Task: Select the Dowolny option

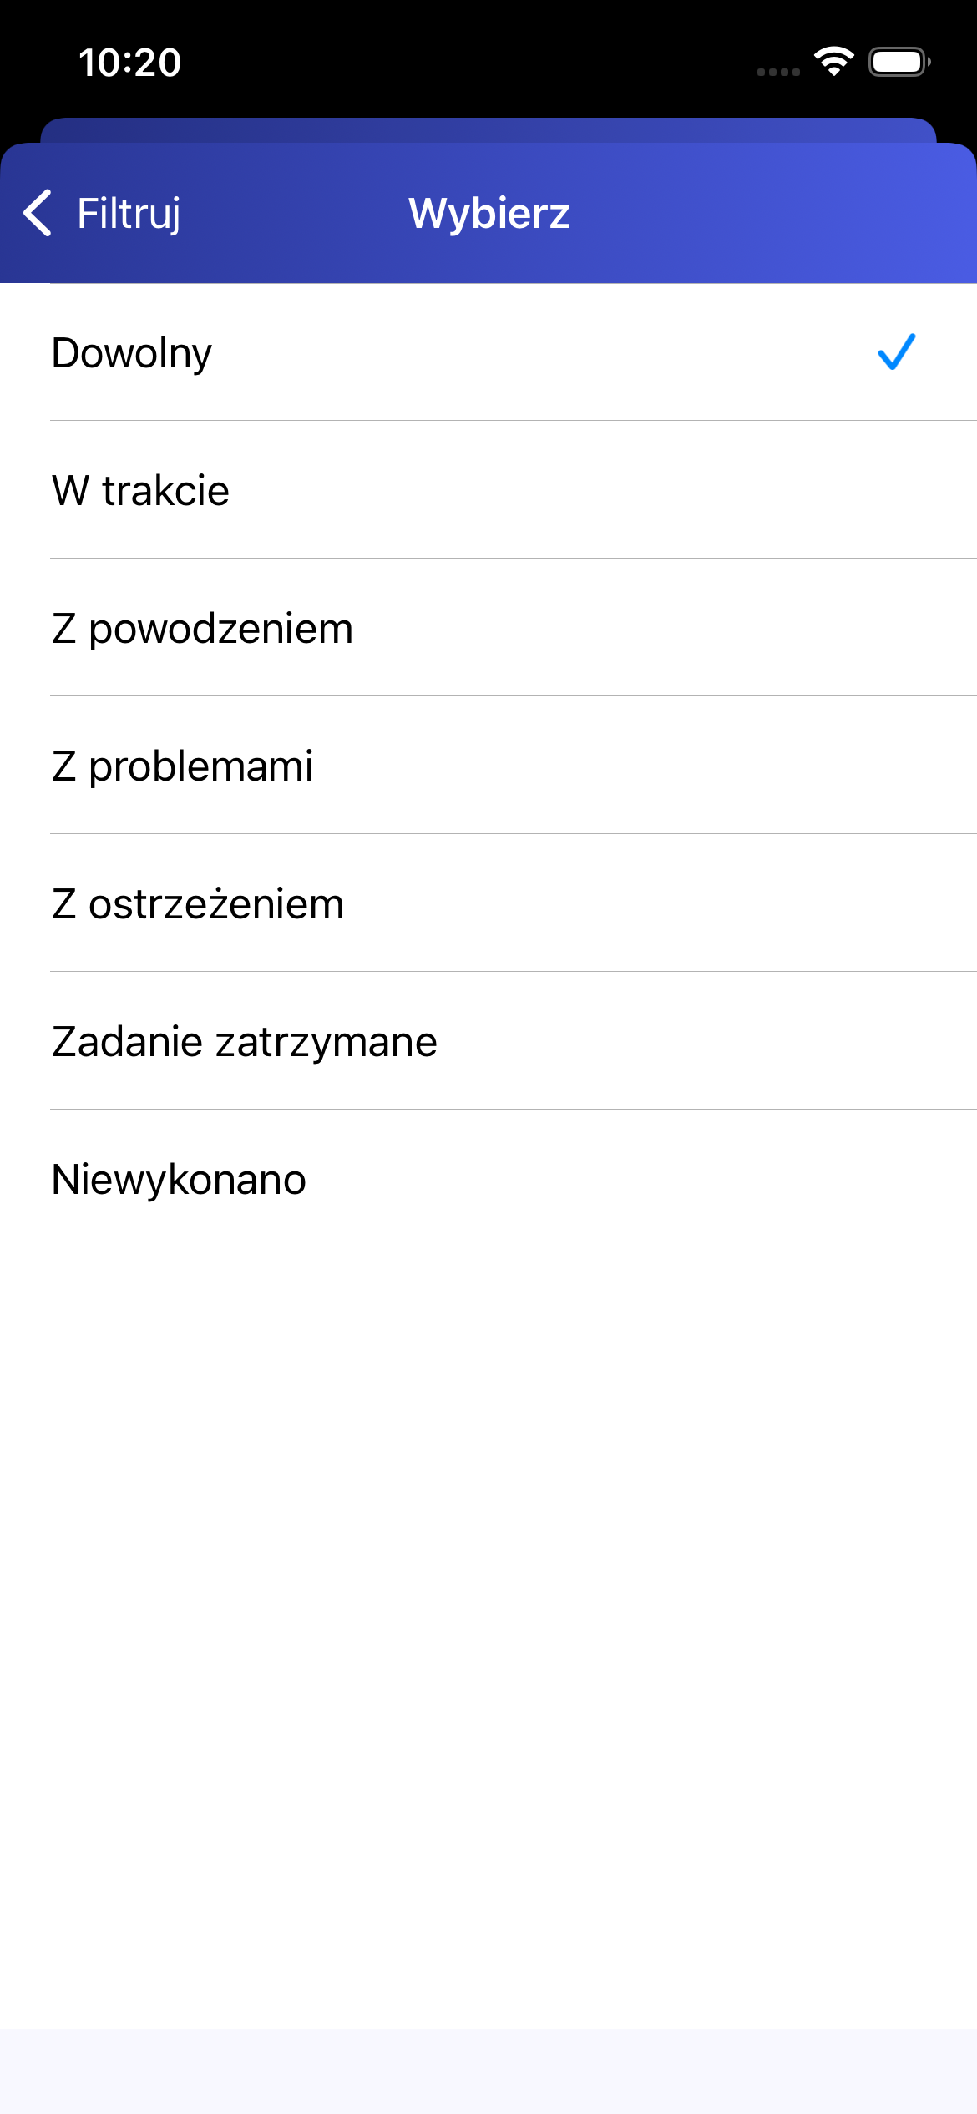Action: pos(132,352)
